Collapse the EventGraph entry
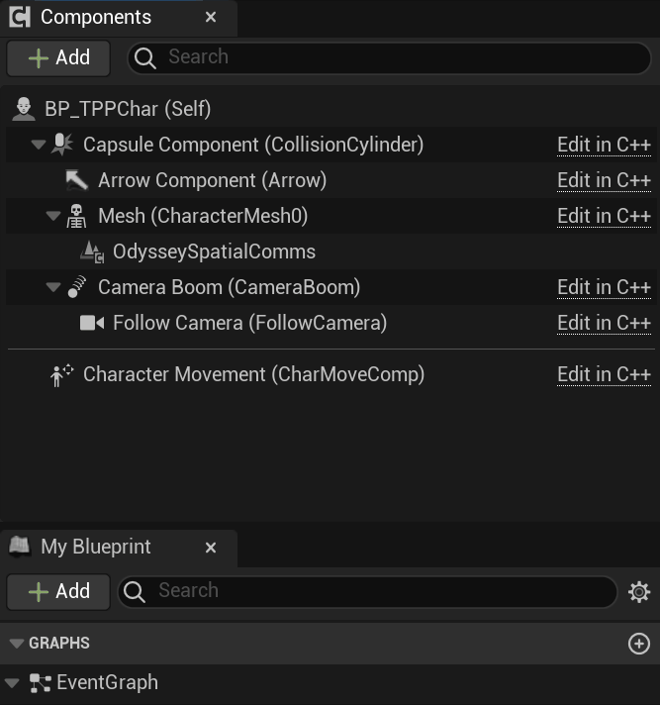 click(12, 682)
